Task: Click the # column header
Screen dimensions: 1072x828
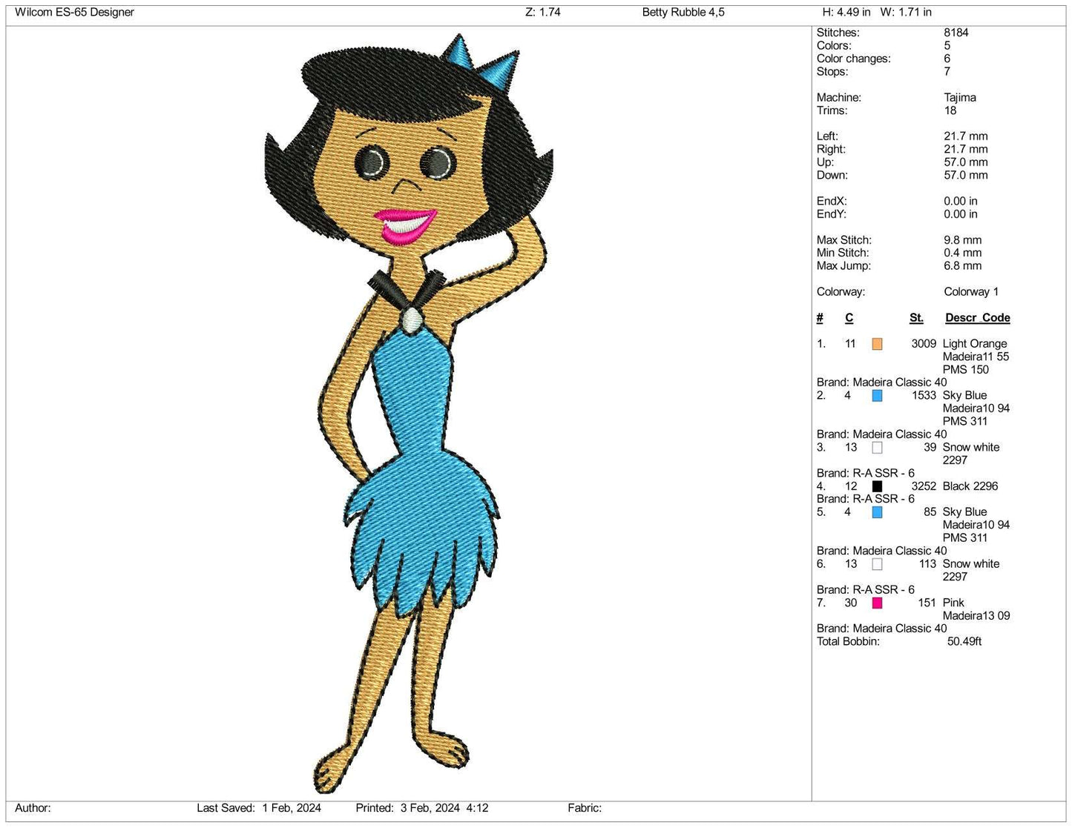Action: 819,317
